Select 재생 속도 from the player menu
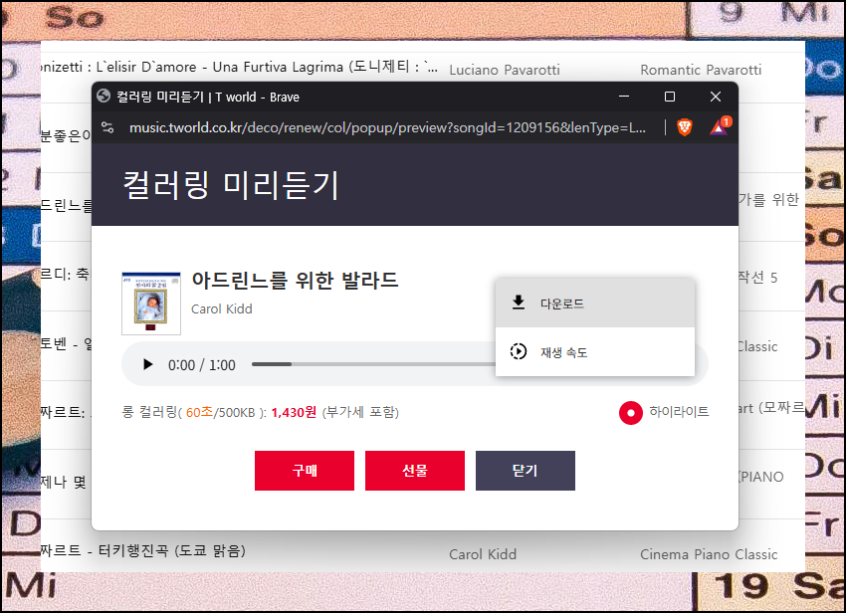This screenshot has width=846, height=613. (x=594, y=352)
